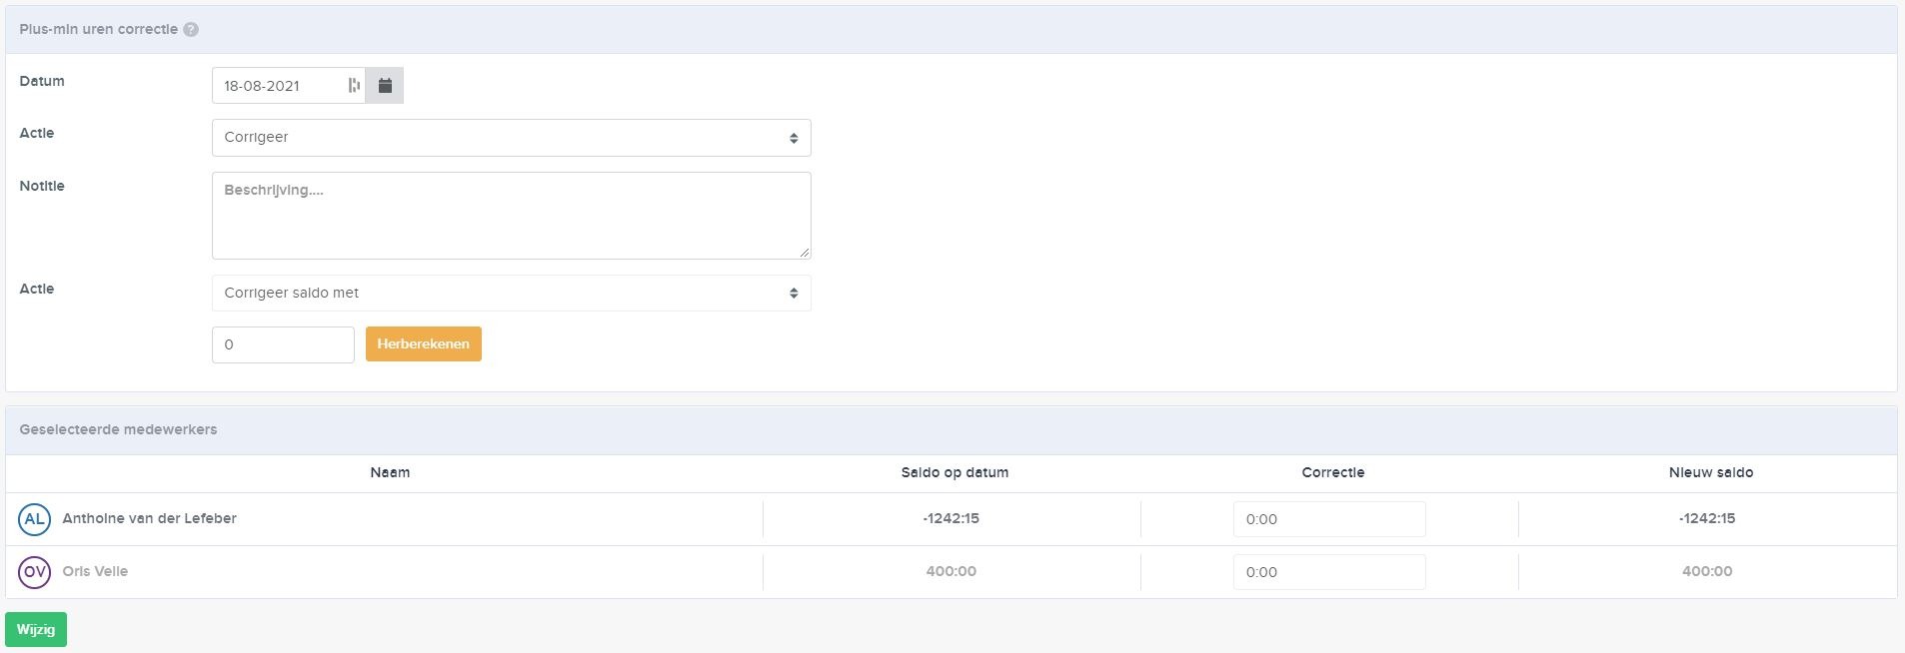Viewport: 1905px width, 653px height.
Task: Click the help question mark icon
Action: coord(191,30)
